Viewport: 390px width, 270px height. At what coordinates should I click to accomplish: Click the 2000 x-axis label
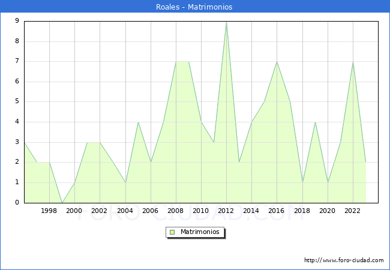(74, 211)
